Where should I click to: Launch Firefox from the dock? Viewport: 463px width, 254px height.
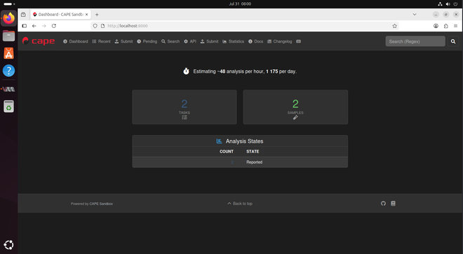click(x=9, y=18)
